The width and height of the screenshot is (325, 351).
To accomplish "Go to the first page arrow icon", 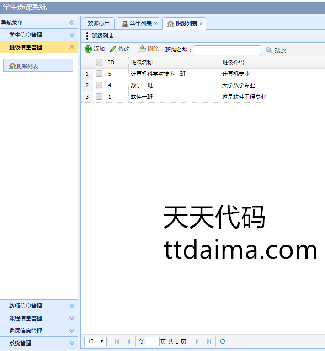I will 117,341.
